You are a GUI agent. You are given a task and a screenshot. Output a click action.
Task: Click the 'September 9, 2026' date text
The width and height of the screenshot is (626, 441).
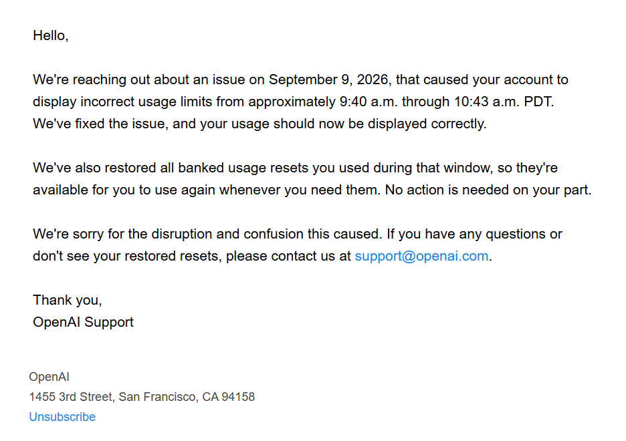[328, 80]
